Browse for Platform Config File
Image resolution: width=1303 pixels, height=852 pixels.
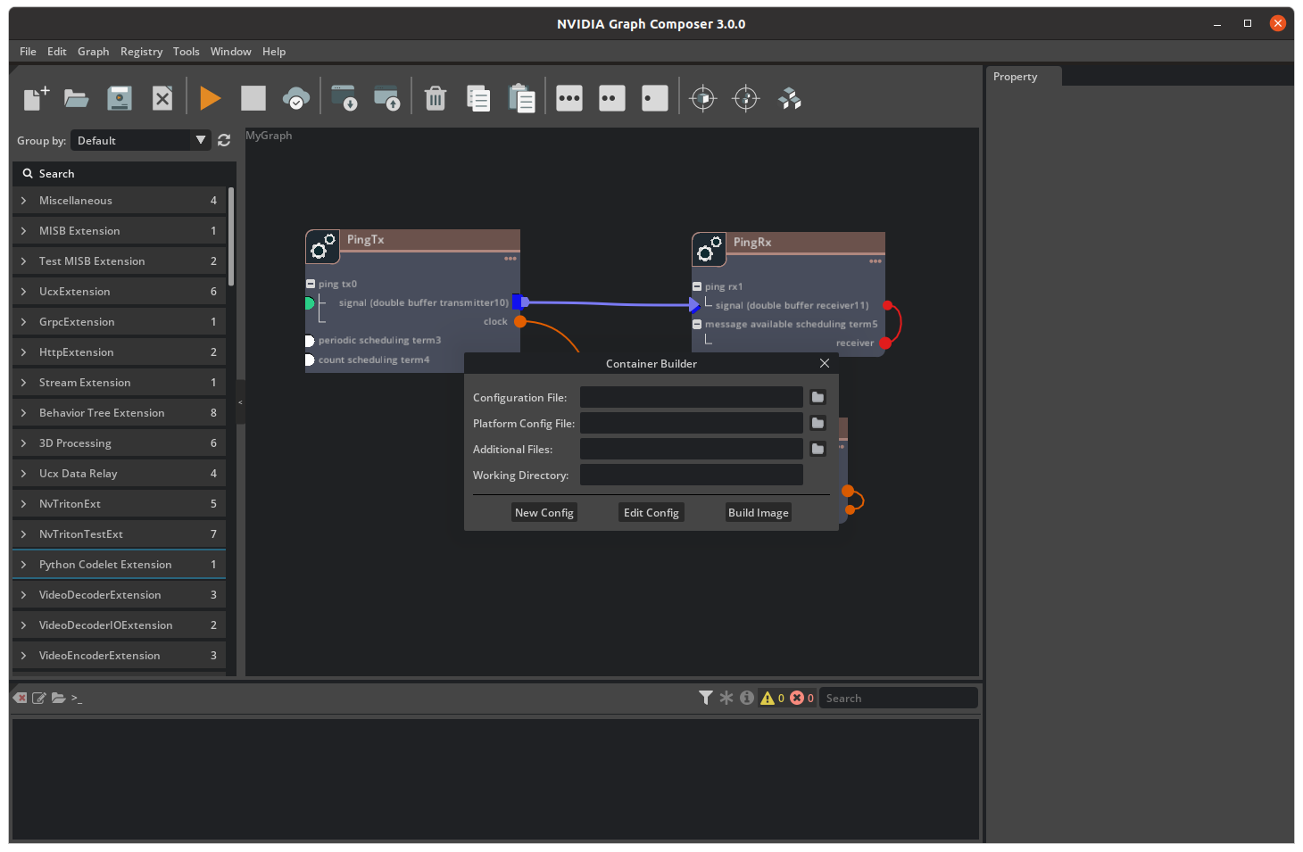point(817,423)
